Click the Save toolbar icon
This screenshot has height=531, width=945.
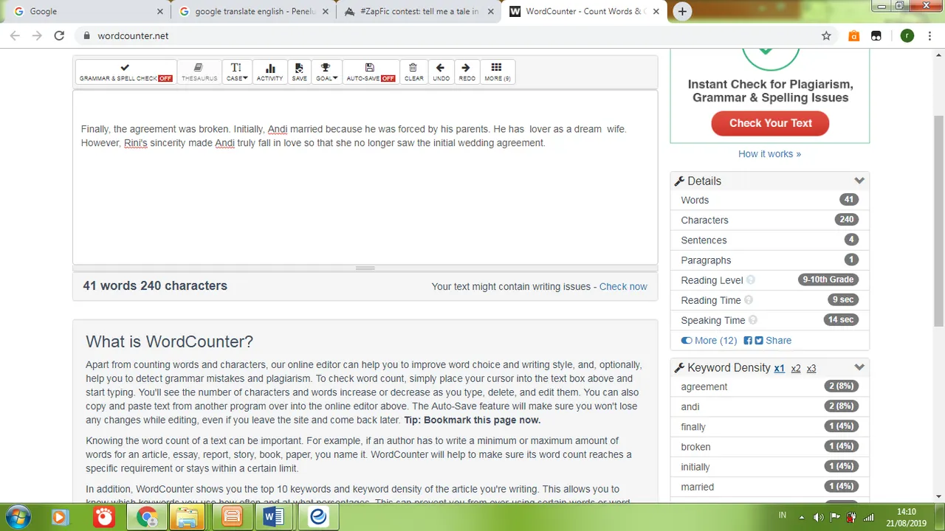coord(299,72)
